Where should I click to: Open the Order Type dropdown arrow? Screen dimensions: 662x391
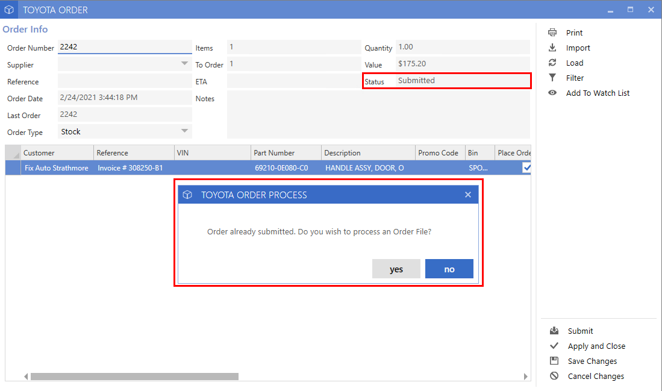tap(184, 131)
